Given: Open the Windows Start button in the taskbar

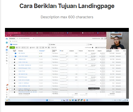Looking at the screenshot, I should tap(47, 100).
